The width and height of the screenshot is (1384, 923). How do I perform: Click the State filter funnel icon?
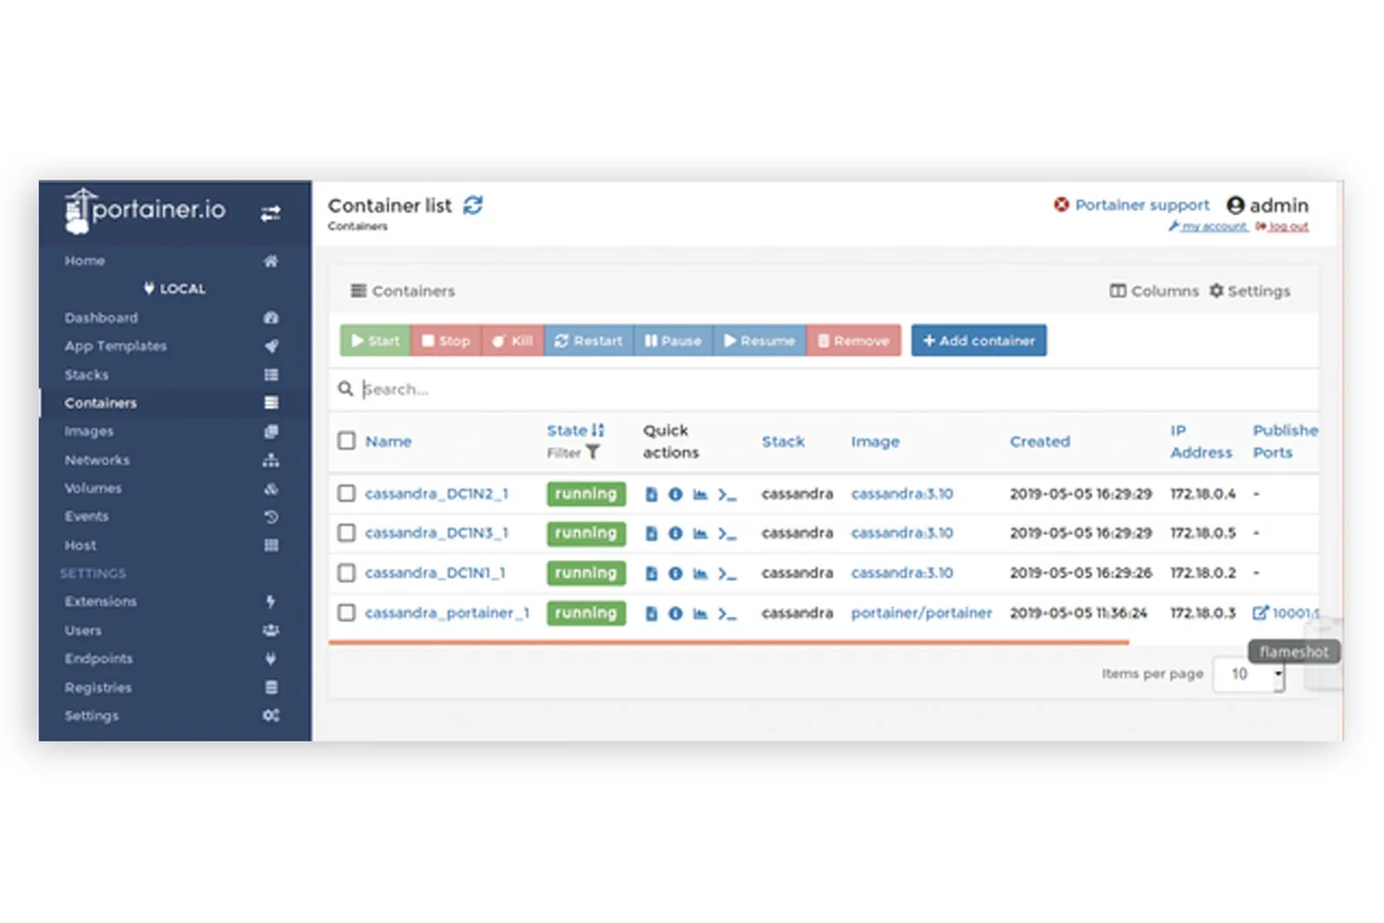593,453
